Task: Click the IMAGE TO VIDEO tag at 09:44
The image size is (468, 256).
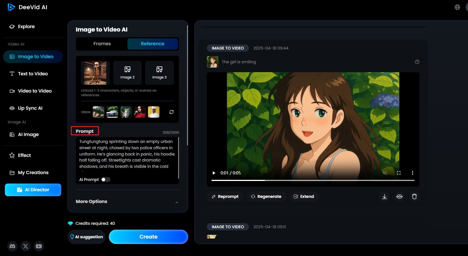Action: [228, 48]
